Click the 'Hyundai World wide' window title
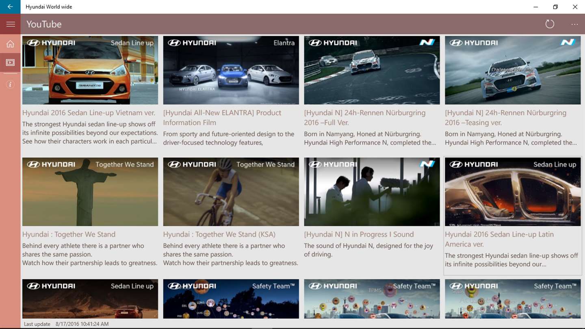The height and width of the screenshot is (329, 585). click(49, 7)
